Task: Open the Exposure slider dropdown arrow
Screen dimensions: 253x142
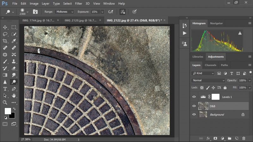Action: tap(102, 12)
